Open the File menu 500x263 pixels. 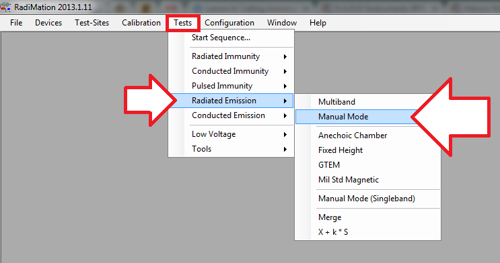(16, 23)
